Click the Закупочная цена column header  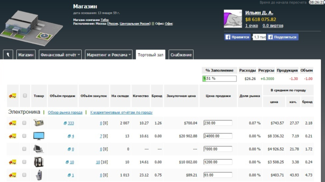181,96
